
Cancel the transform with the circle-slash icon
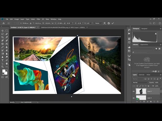[109, 23]
